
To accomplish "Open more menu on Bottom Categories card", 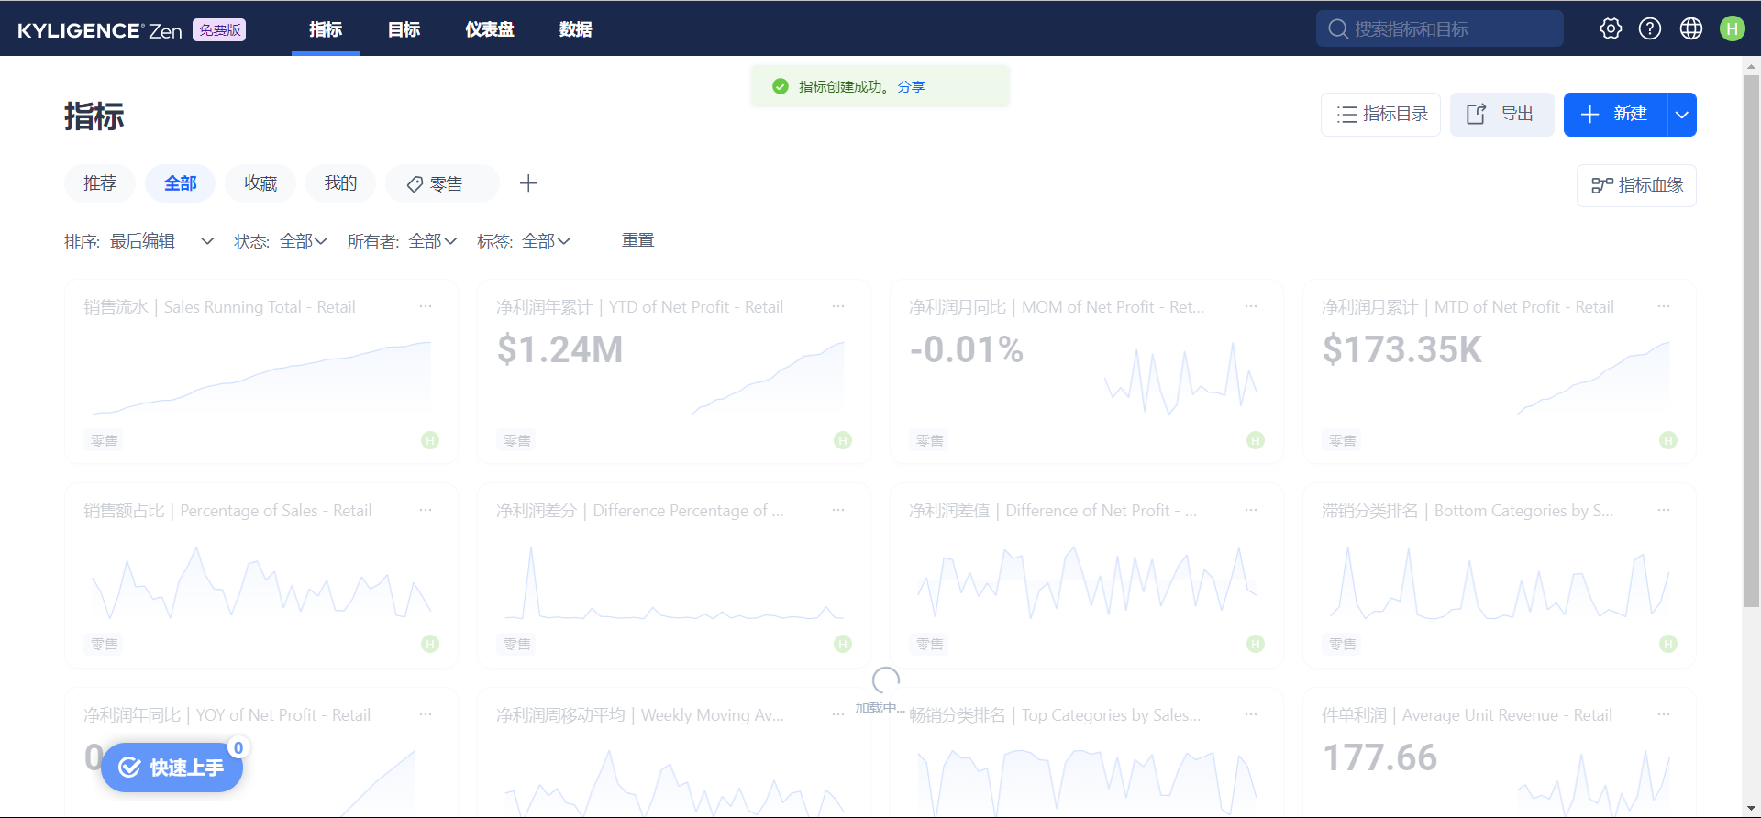I will click(1664, 510).
